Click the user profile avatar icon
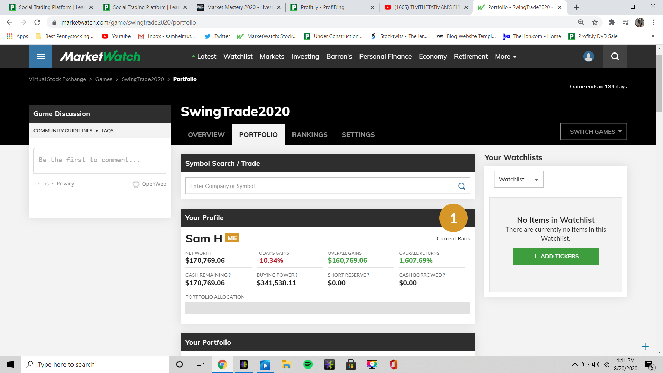 [x=588, y=56]
